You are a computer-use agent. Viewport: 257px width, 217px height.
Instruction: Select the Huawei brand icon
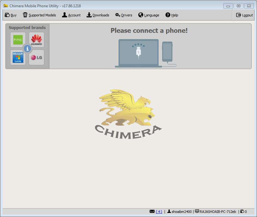pos(37,40)
